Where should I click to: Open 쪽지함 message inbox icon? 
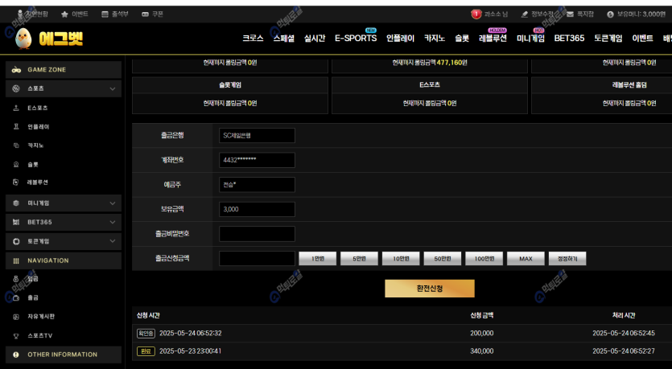[x=570, y=14]
